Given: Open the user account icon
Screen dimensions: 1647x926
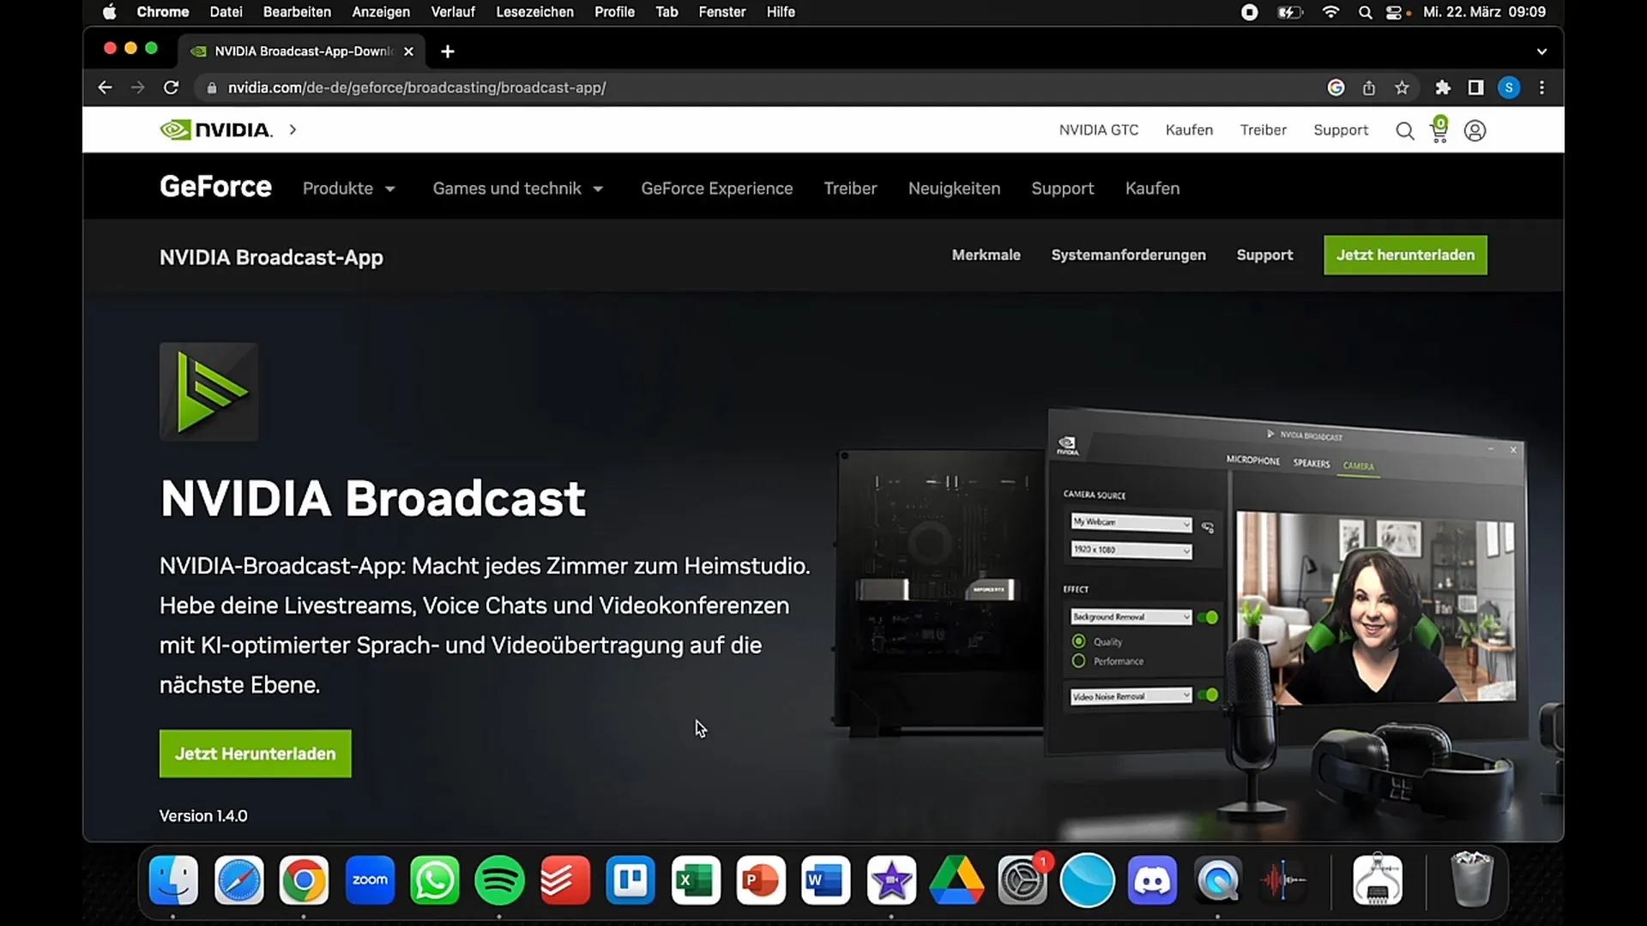Looking at the screenshot, I should coord(1475,130).
